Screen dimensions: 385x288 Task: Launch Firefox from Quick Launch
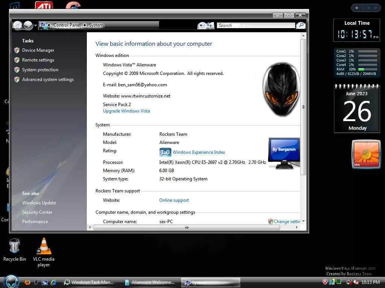point(27,282)
